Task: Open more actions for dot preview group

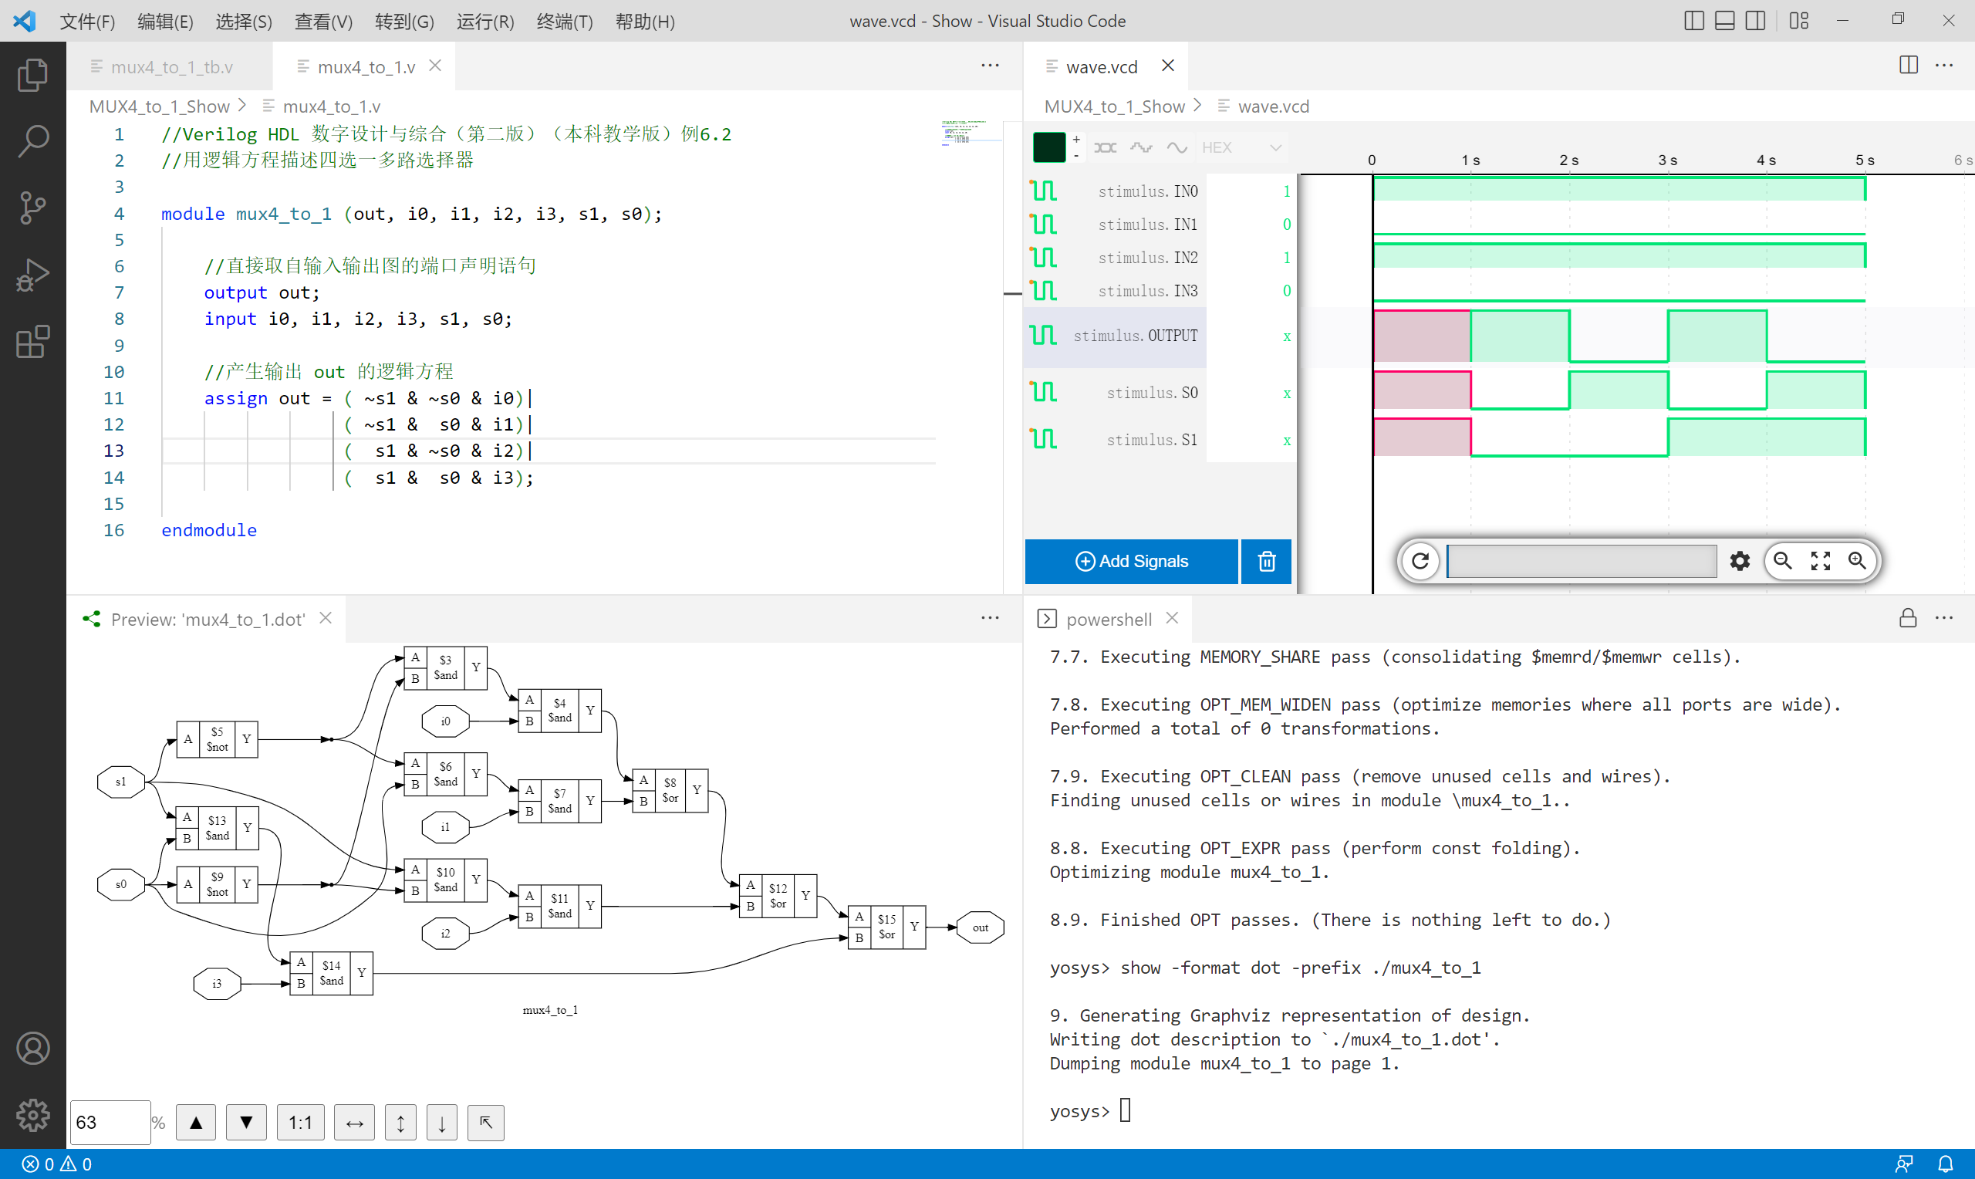Action: [x=991, y=618]
